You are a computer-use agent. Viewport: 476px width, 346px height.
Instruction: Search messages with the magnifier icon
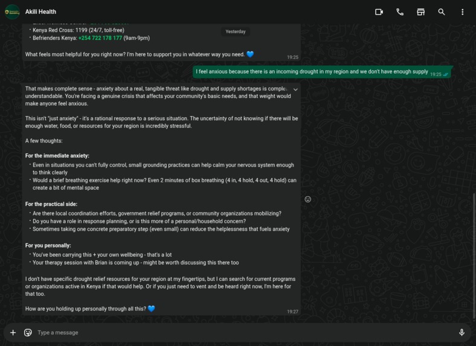pyautogui.click(x=442, y=12)
